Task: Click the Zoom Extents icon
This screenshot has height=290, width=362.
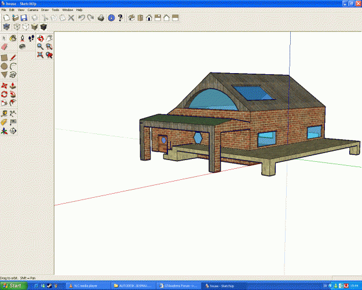Action: pyautogui.click(x=40, y=55)
